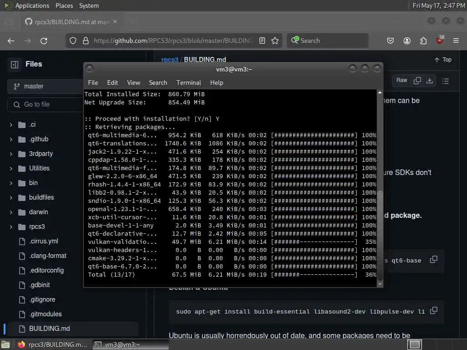The width and height of the screenshot is (467, 350).
Task: Select BUILDING.md in file tree
Action: 49,329
